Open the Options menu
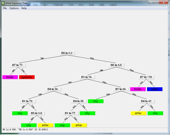Viewport: 170px width, 135px height. [14, 8]
